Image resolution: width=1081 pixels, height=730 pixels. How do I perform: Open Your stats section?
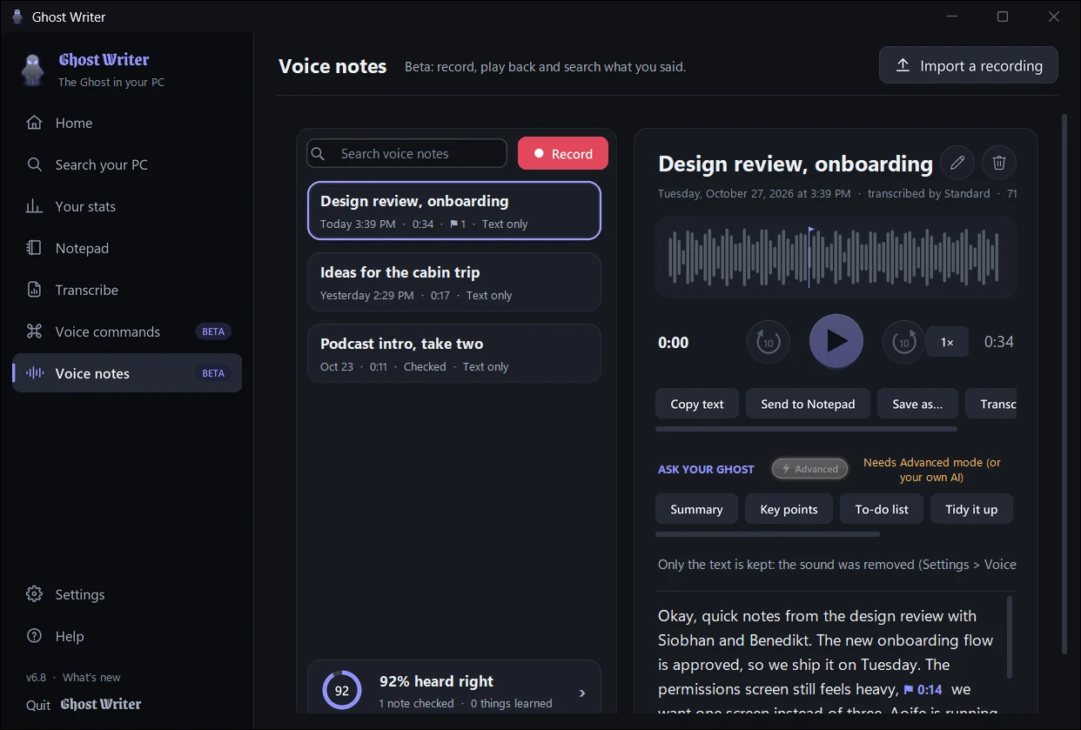pyautogui.click(x=127, y=206)
